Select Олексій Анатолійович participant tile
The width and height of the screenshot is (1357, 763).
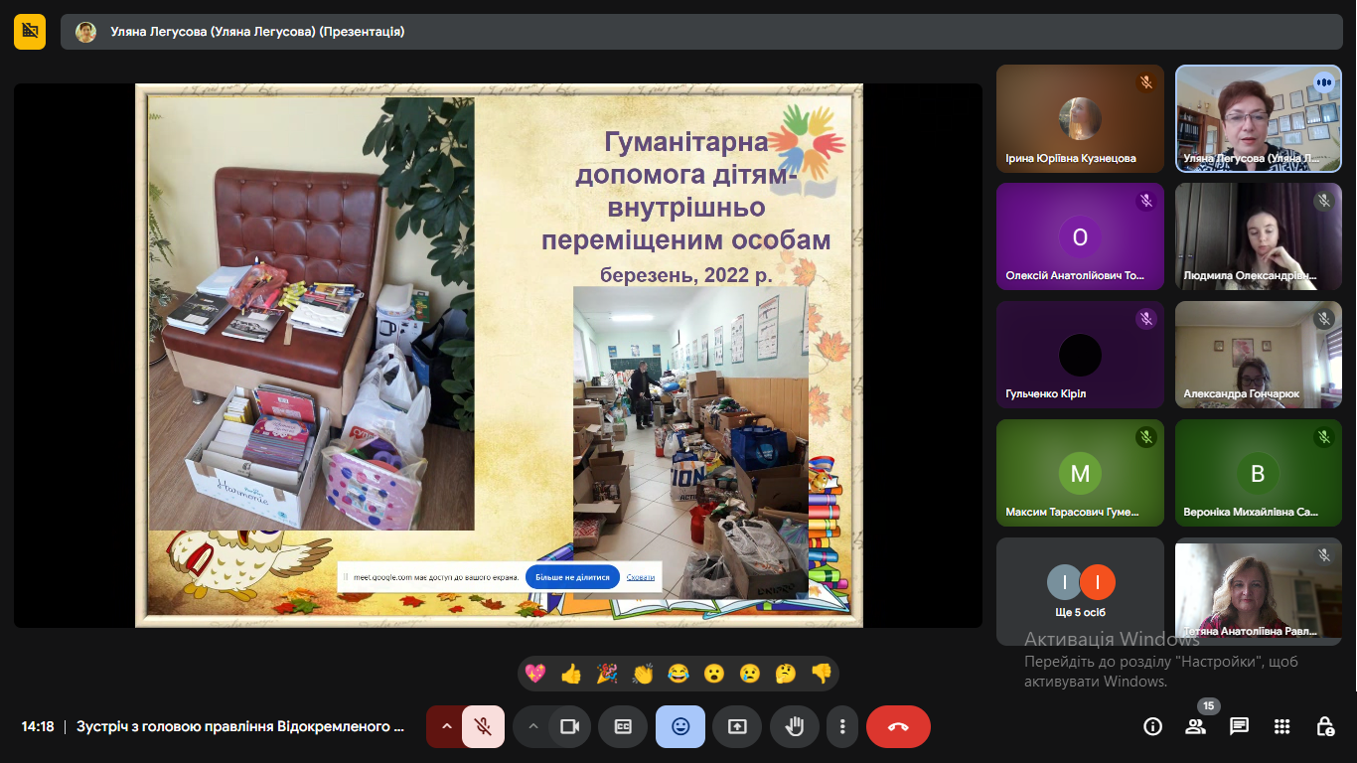pyautogui.click(x=1080, y=236)
